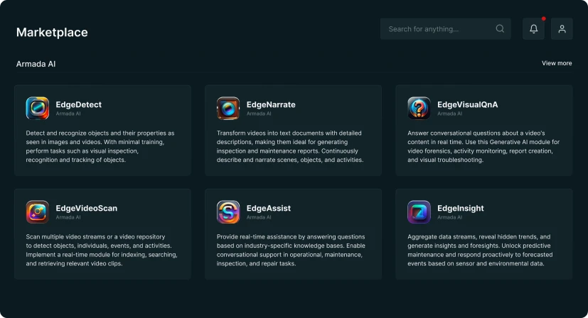Click Armada AI vendor label under EdgeInsight

[449, 217]
